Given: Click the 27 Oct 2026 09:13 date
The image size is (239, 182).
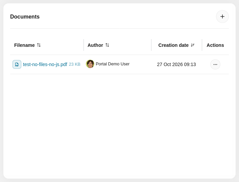Looking at the screenshot, I should point(176,64).
